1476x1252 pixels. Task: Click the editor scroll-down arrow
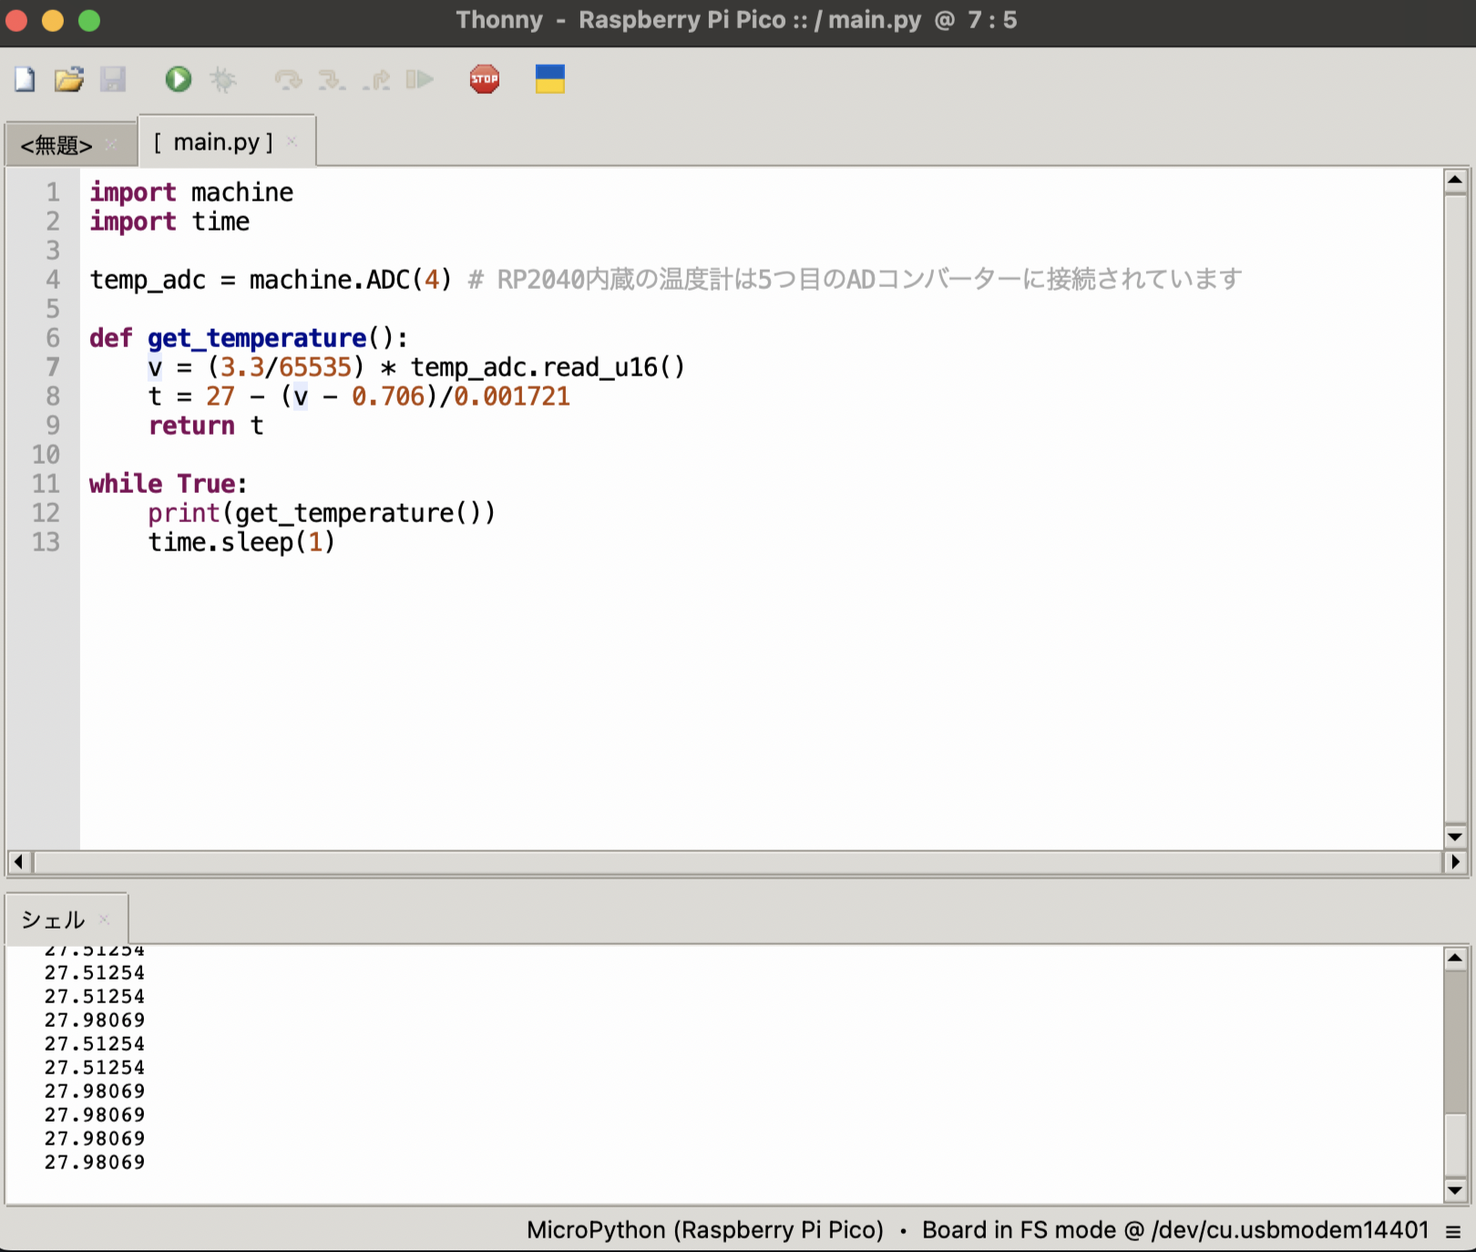(x=1455, y=836)
